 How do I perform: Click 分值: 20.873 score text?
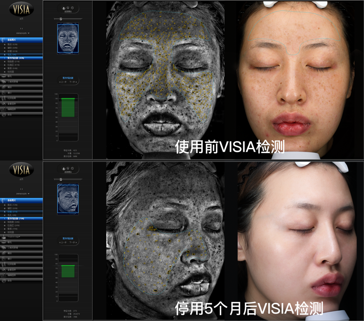point(73,314)
